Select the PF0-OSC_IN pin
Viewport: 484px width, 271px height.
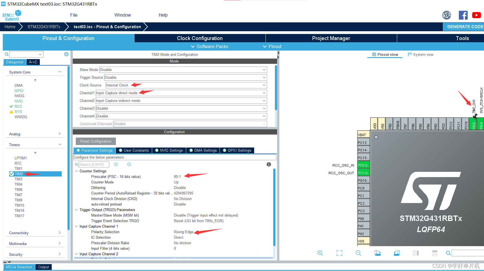(363, 165)
